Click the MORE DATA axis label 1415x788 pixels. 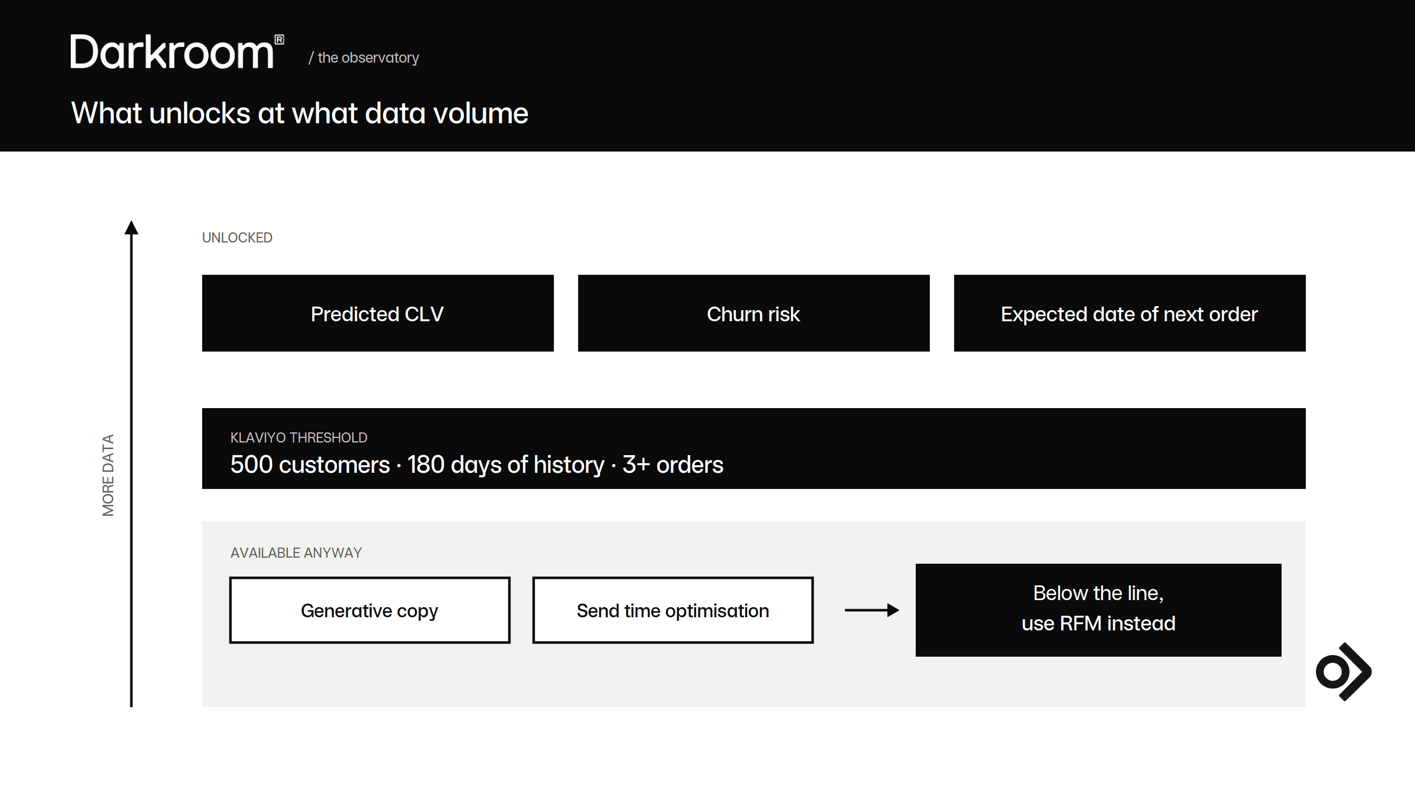tap(108, 475)
